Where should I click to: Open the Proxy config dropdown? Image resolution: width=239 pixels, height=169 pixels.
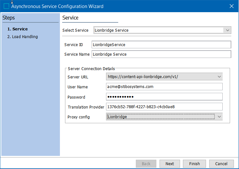point(164,117)
